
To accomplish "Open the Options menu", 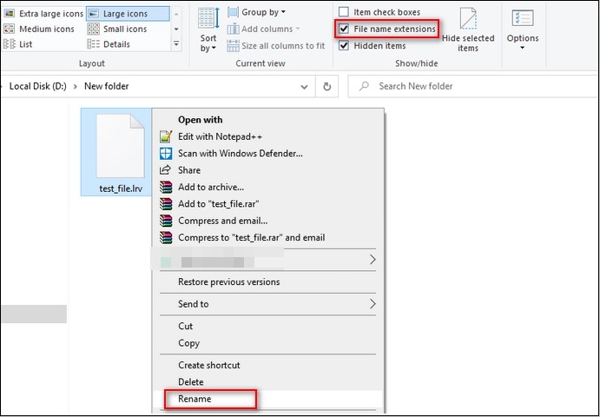I will point(523,30).
